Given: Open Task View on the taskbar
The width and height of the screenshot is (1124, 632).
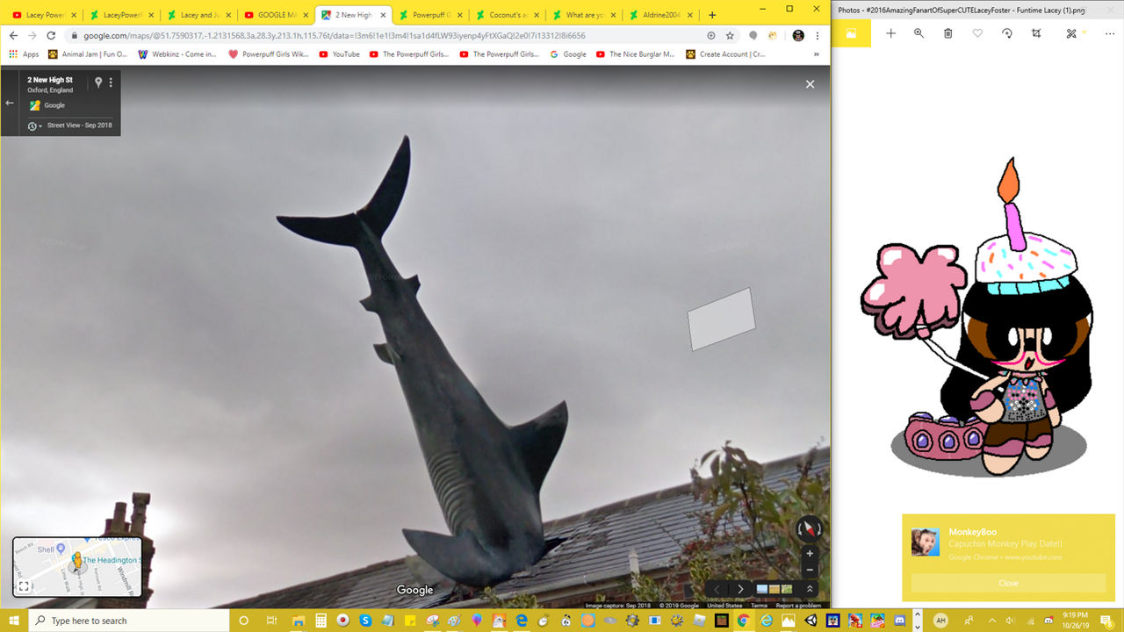Looking at the screenshot, I should [272, 621].
